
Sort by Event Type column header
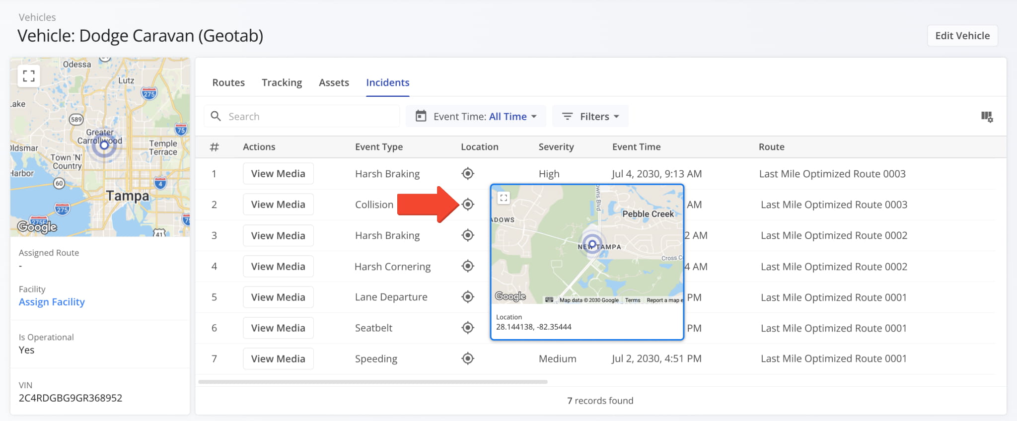pyautogui.click(x=379, y=147)
